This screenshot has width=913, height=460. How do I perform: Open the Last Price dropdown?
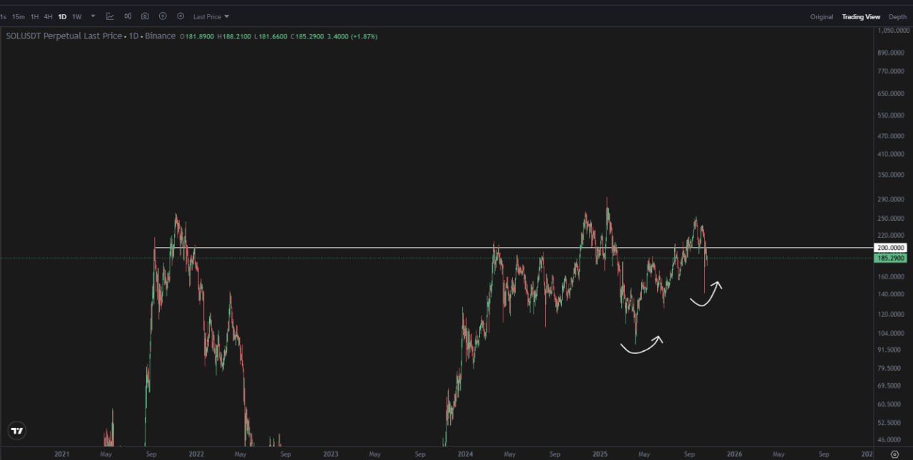coord(211,16)
